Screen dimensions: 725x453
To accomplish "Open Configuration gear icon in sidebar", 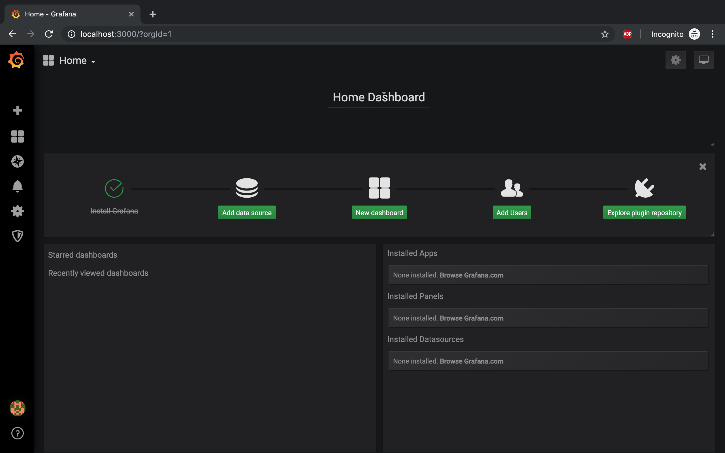I will [x=17, y=211].
